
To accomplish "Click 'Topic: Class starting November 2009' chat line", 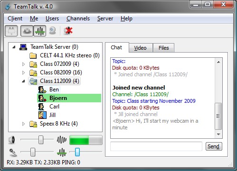I will pos(154,101).
